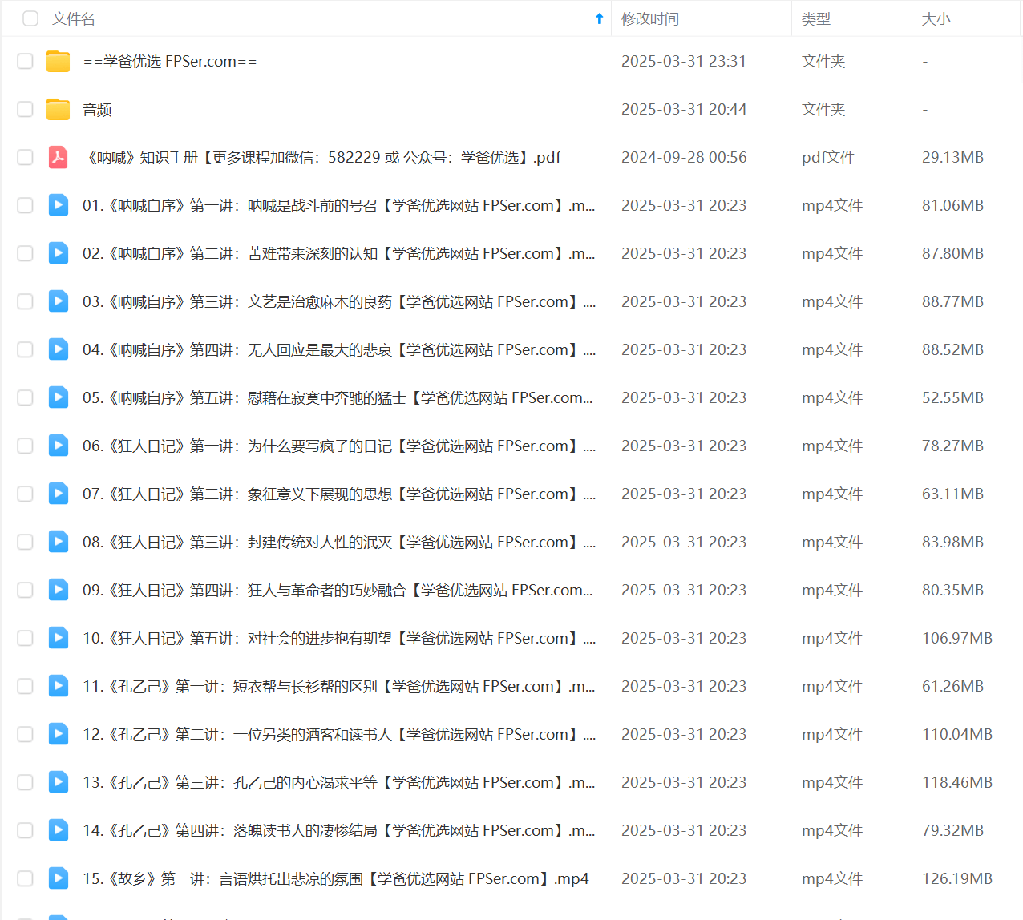Open 11.《孔乙己》第一讲 file name
This screenshot has height=920, width=1023.
339,686
